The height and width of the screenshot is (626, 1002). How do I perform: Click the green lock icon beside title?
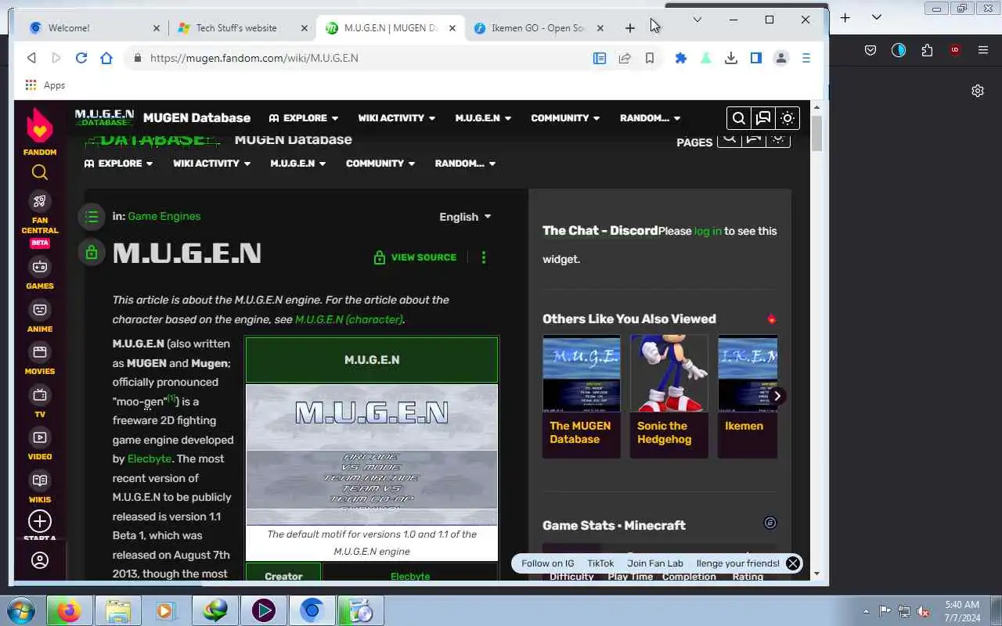point(92,252)
